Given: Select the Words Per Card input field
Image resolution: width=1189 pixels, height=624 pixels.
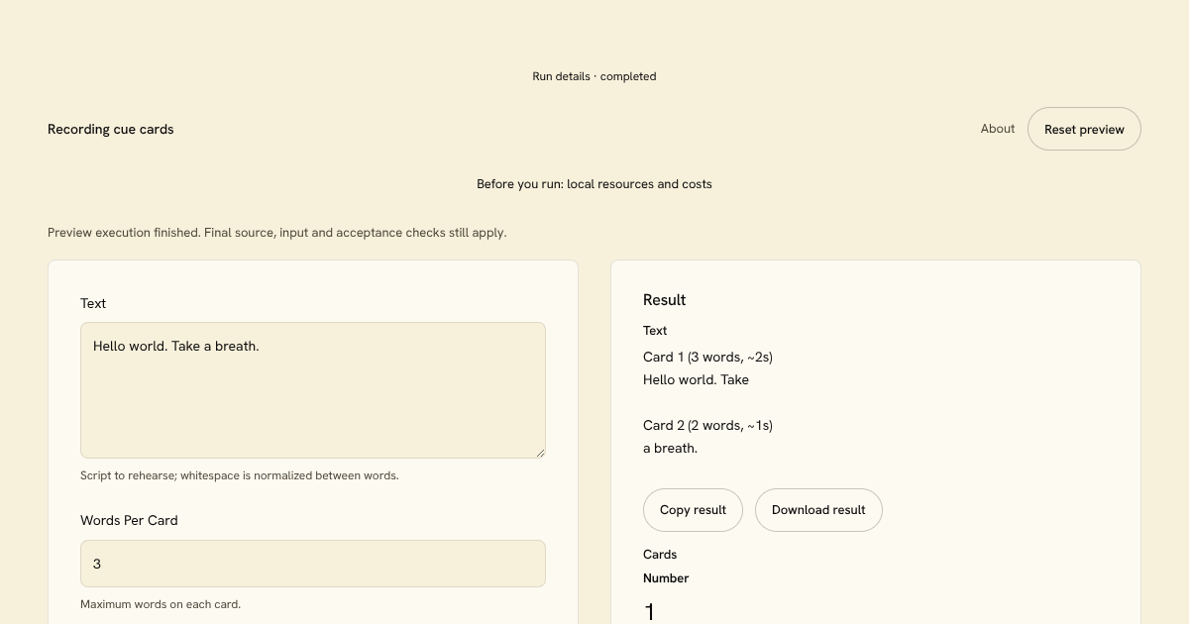Looking at the screenshot, I should point(313,564).
